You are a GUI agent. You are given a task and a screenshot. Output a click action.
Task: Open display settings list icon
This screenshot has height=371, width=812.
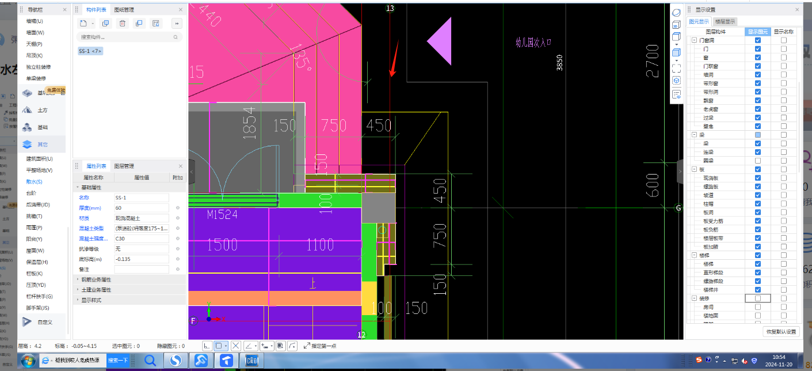tap(677, 94)
